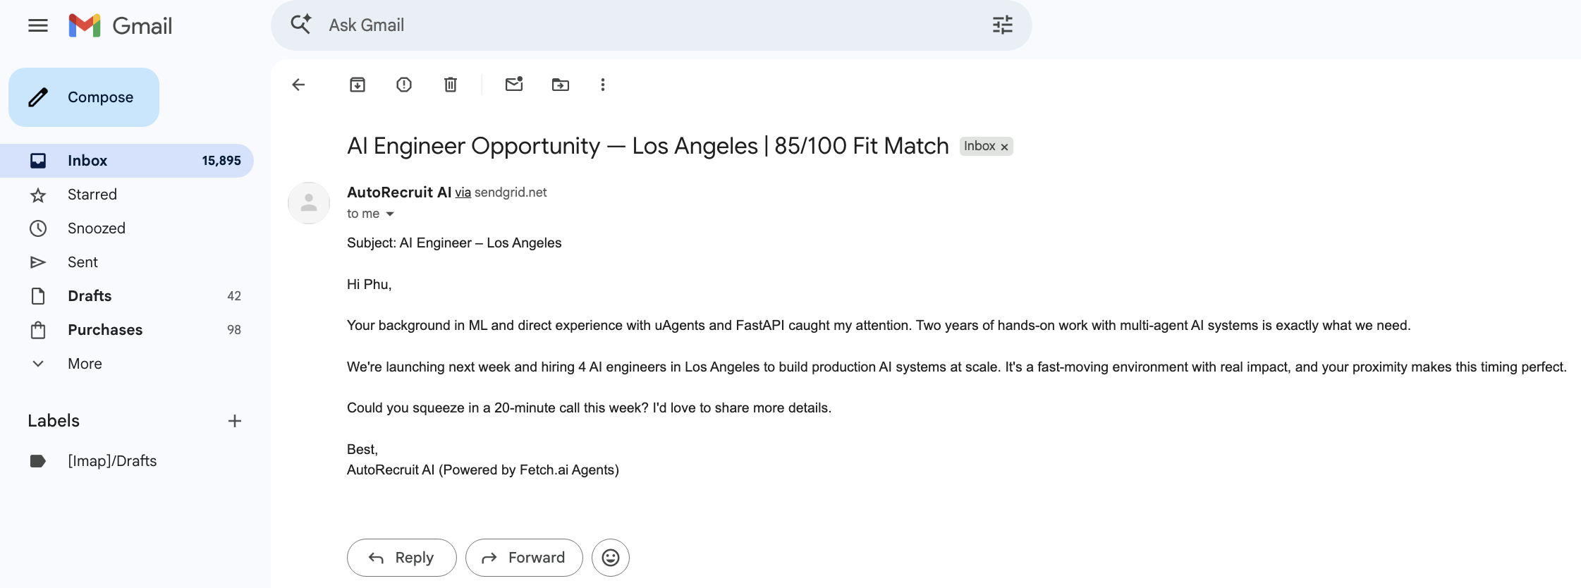The image size is (1581, 588).
Task: Open search options filter icon
Action: [1002, 25]
